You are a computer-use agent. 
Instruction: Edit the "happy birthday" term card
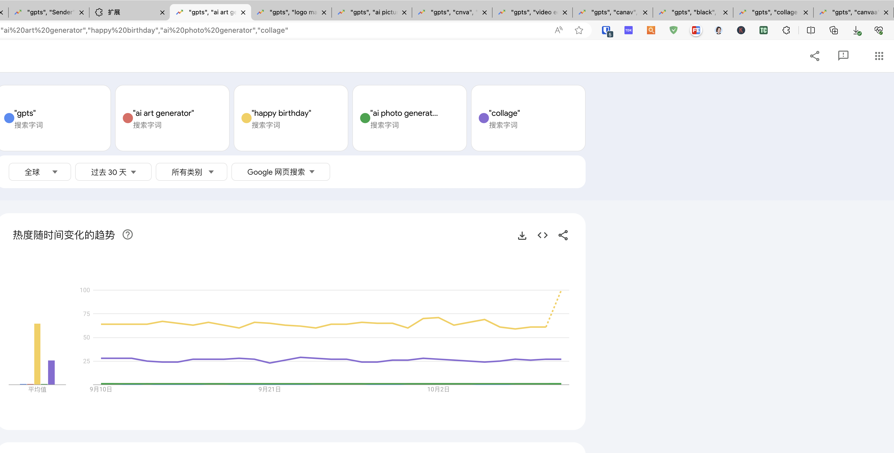pos(291,118)
